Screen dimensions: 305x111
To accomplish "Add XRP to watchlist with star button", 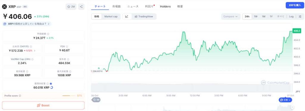I will click(71, 7).
